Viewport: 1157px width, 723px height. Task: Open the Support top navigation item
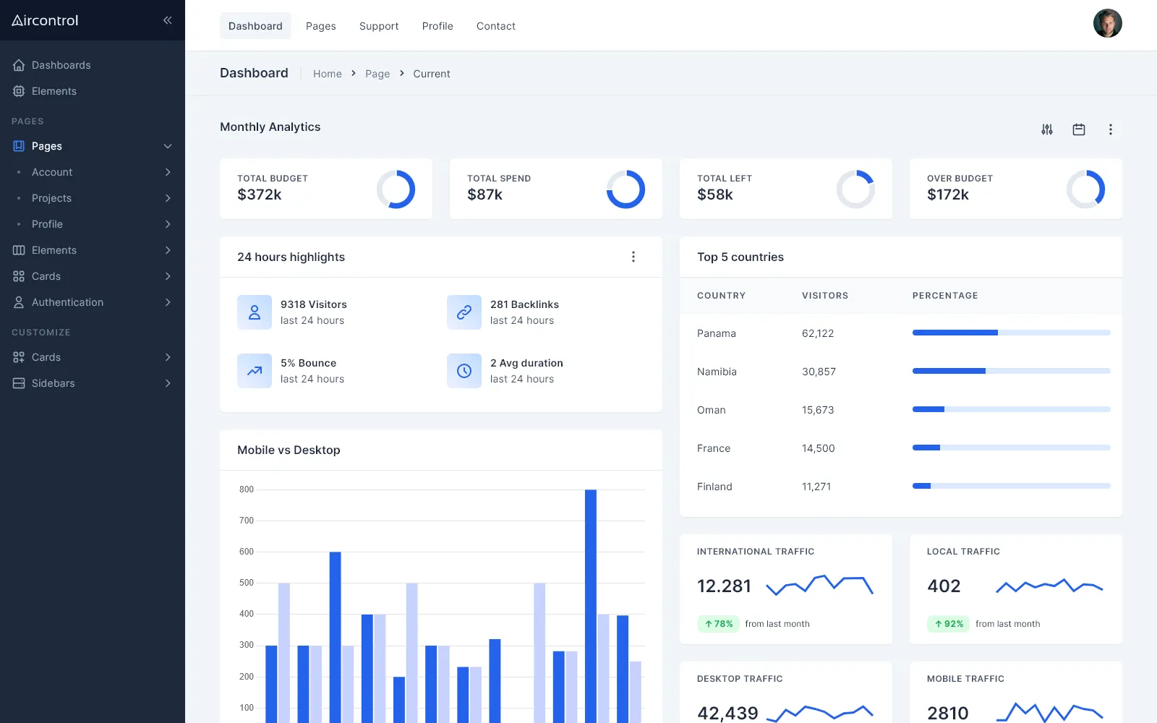pyautogui.click(x=379, y=26)
